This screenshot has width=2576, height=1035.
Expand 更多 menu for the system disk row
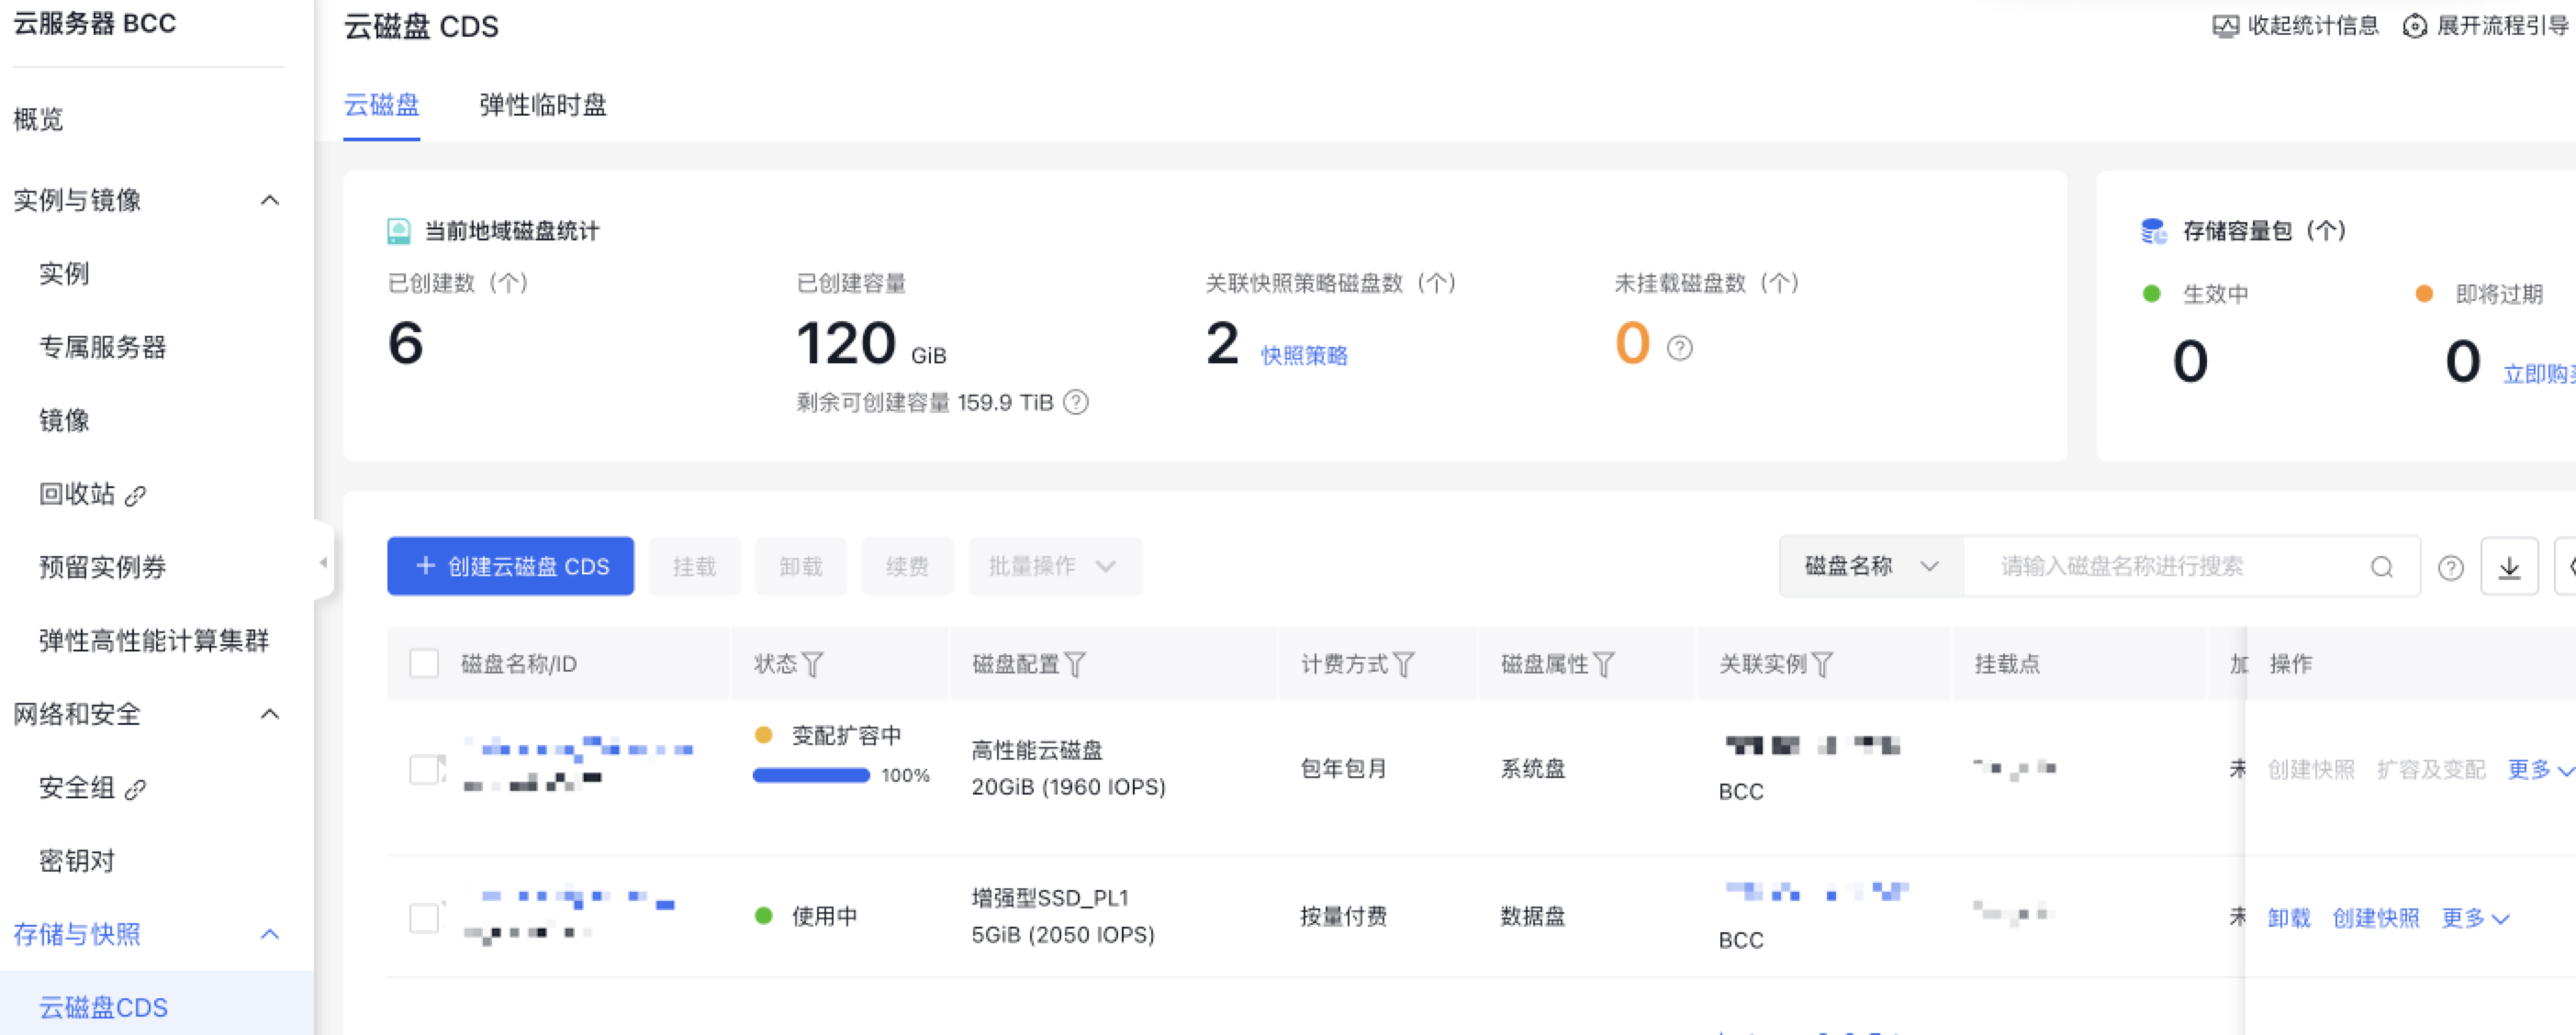point(2540,769)
